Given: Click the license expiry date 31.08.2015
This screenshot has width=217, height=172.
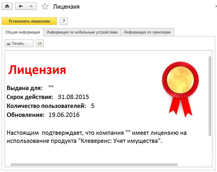Looking at the screenshot, I should tap(73, 97).
